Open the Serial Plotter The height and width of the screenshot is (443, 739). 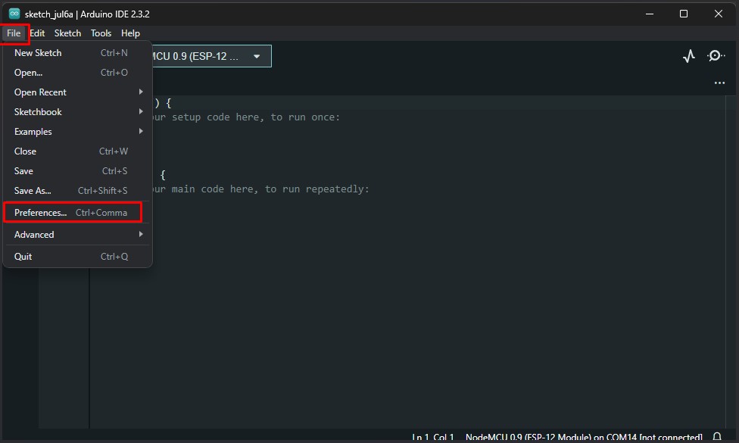[x=688, y=55]
